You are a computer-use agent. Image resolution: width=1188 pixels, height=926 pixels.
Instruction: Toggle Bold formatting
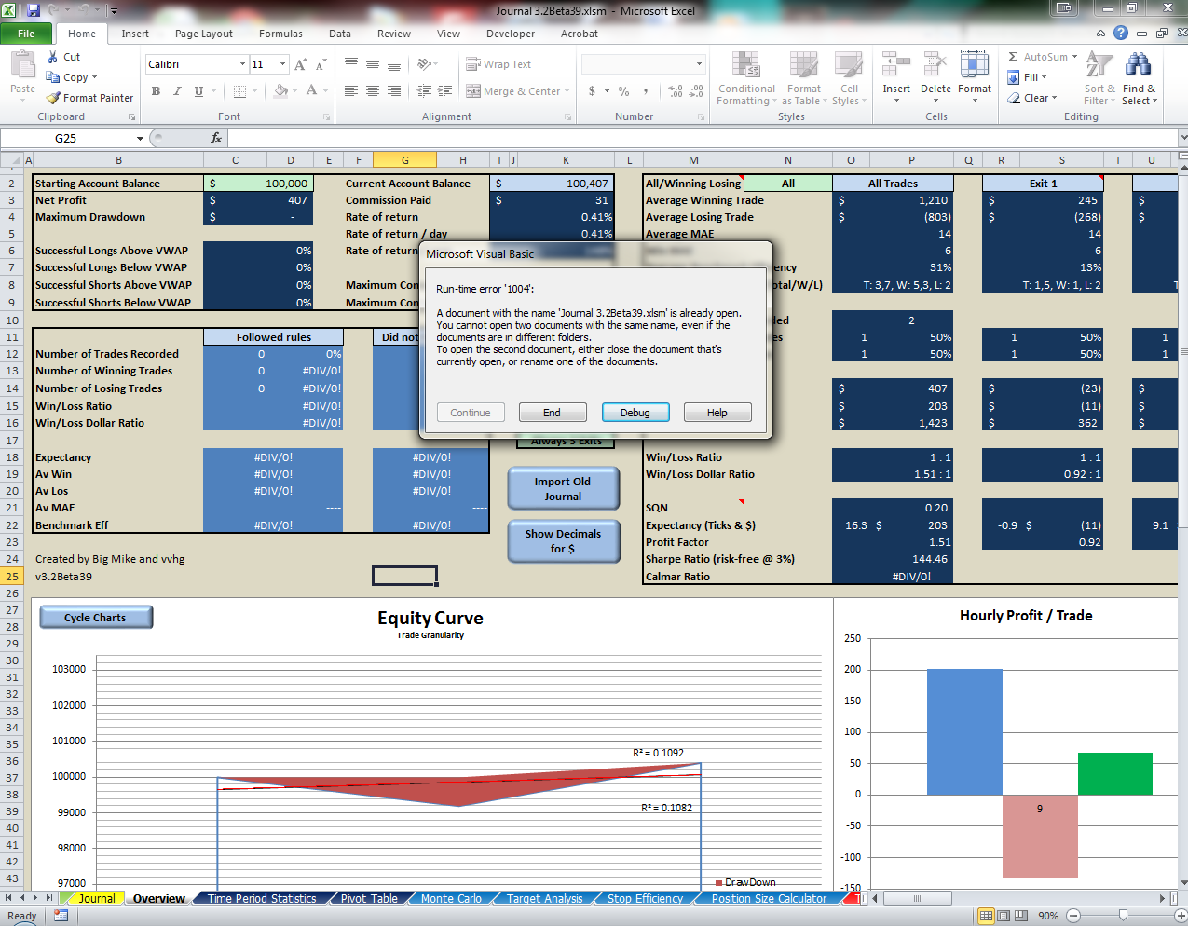156,91
